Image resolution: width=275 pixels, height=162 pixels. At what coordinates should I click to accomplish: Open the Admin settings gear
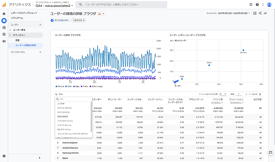coord(4,156)
